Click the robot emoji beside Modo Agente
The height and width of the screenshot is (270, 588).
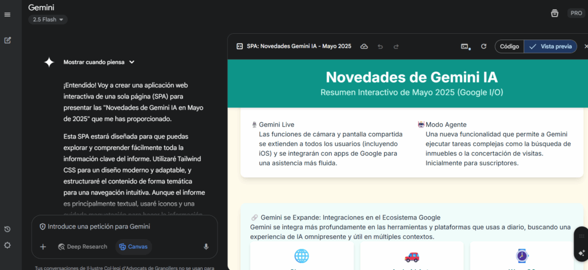click(421, 125)
